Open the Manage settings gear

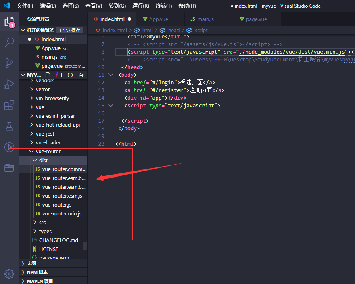click(x=9, y=274)
